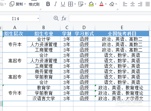Open the Copy (复制) dropdown arrow

tap(25, 4)
